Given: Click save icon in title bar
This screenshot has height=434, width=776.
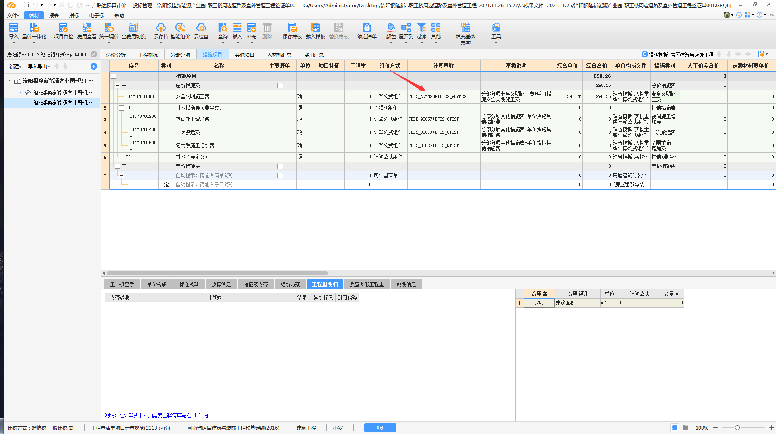Looking at the screenshot, I should tap(26, 5).
